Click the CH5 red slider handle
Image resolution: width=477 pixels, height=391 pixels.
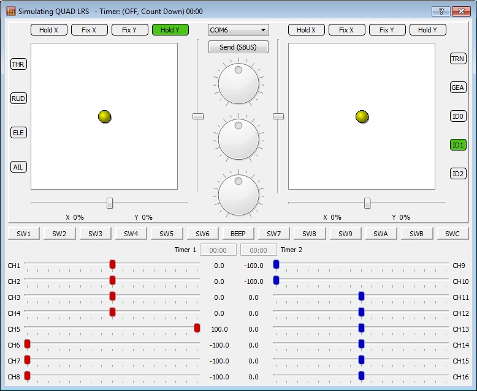click(197, 328)
